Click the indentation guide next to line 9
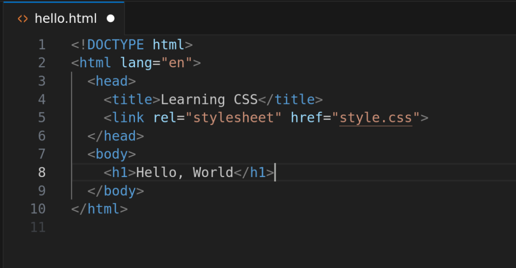 [72, 190]
